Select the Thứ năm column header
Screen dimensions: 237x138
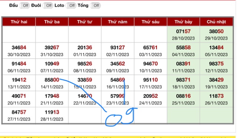pos(118,22)
